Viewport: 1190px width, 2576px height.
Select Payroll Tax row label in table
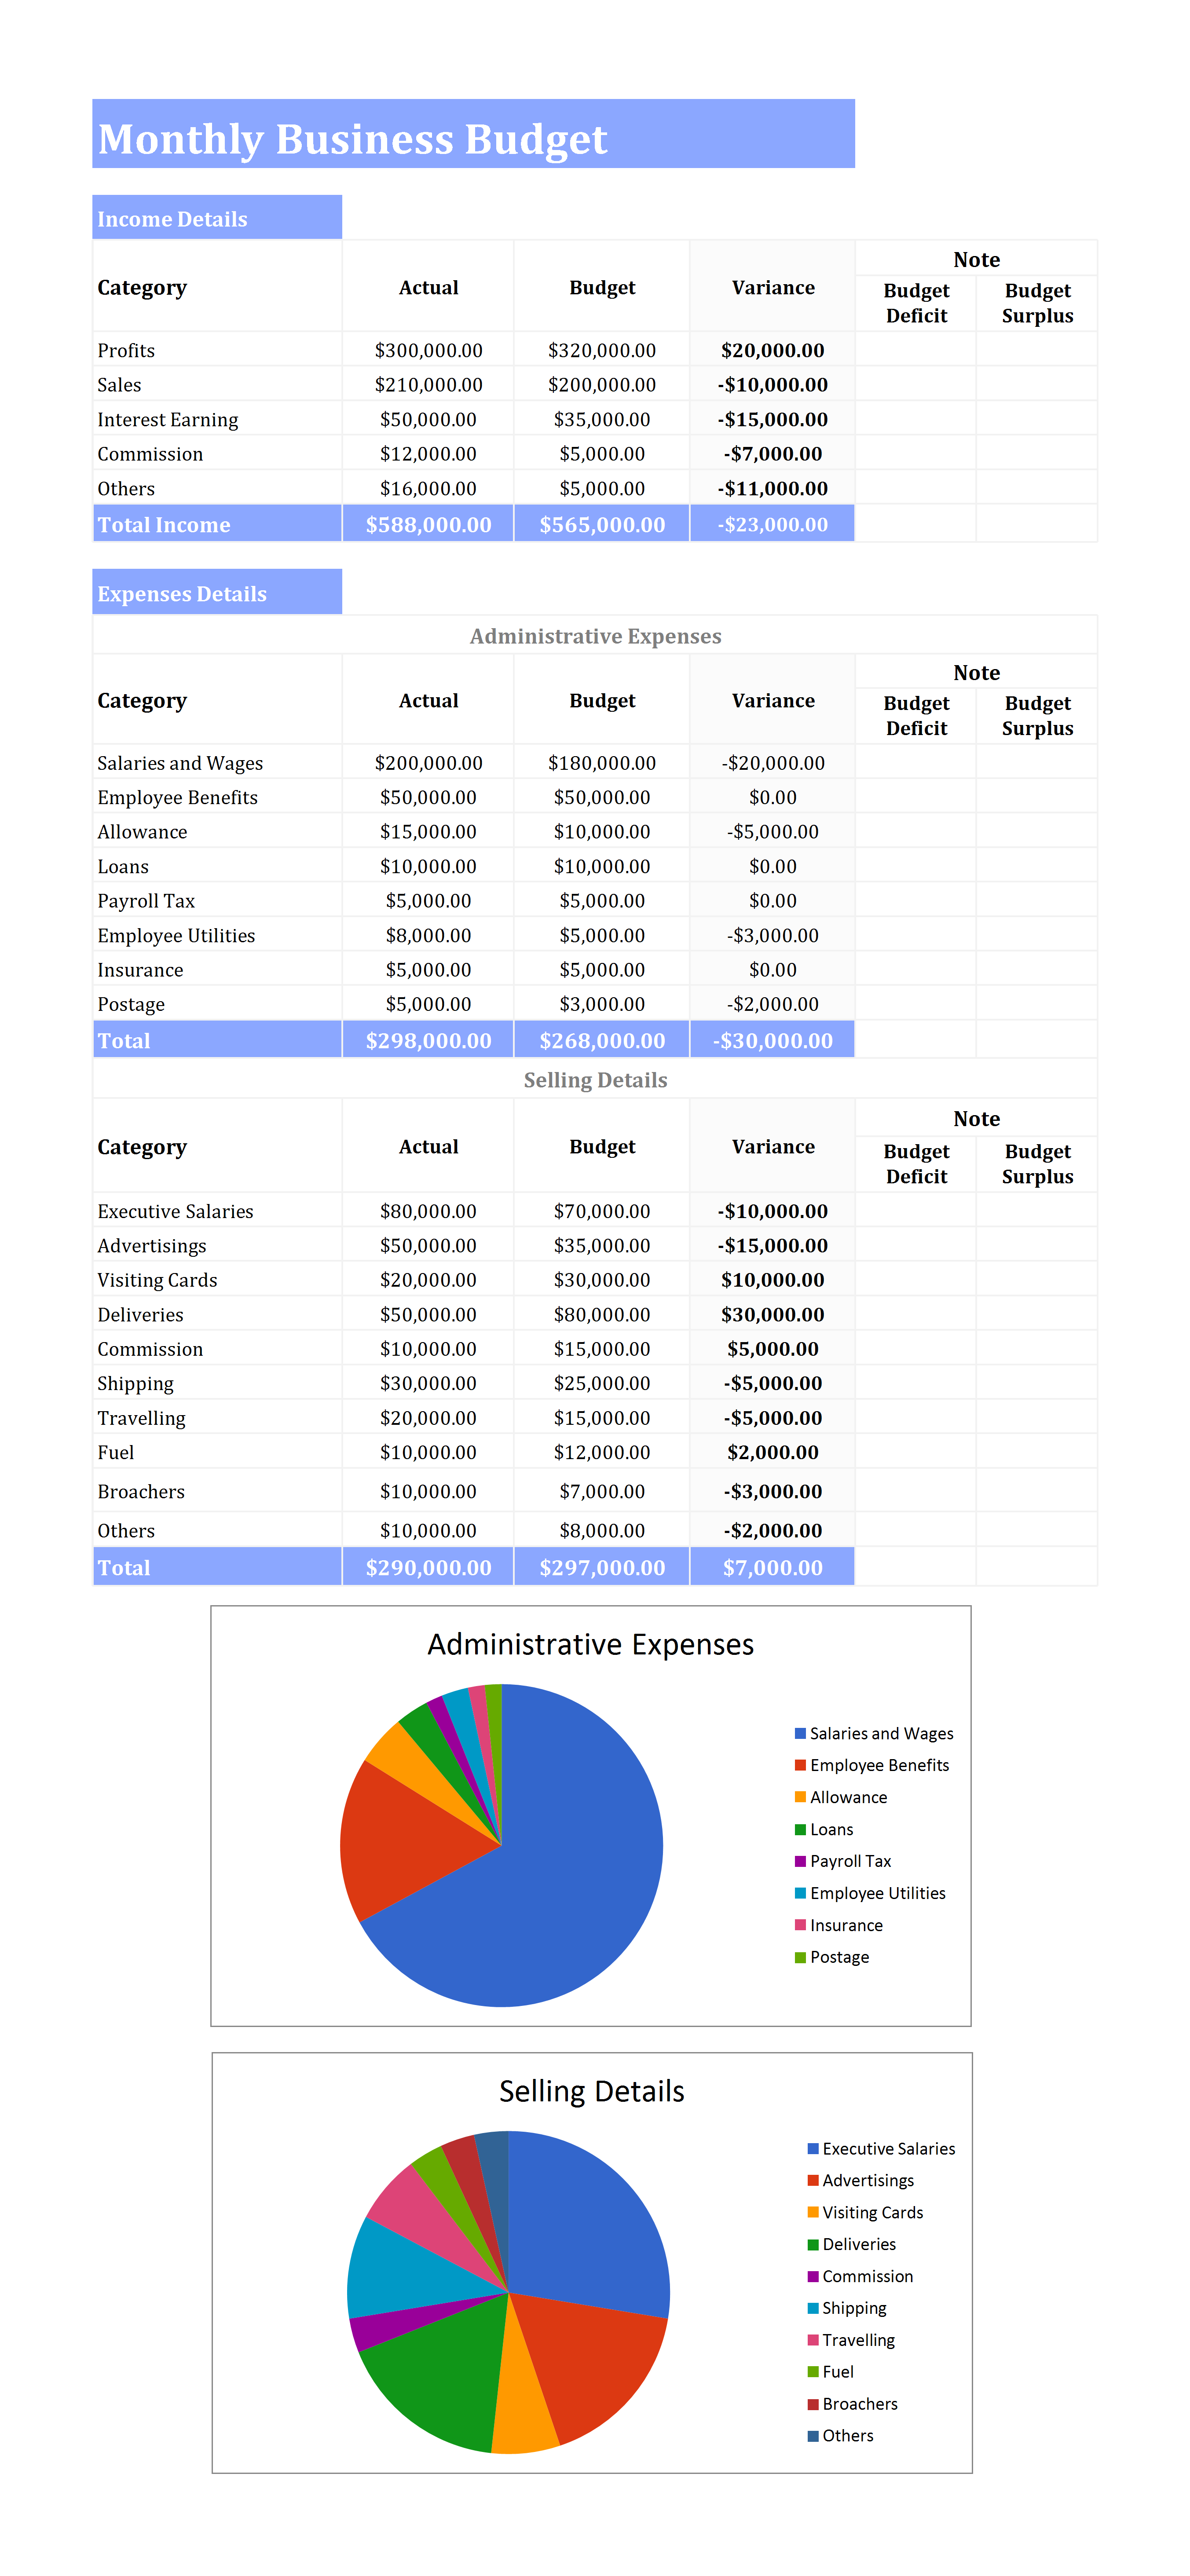coord(146,901)
